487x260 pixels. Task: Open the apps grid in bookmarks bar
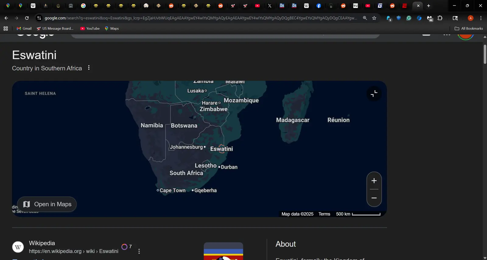click(x=5, y=29)
